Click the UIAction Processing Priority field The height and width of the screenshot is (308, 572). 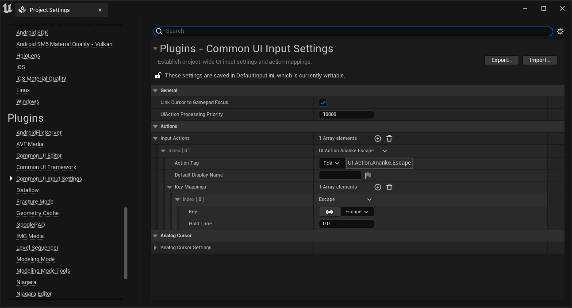point(346,115)
